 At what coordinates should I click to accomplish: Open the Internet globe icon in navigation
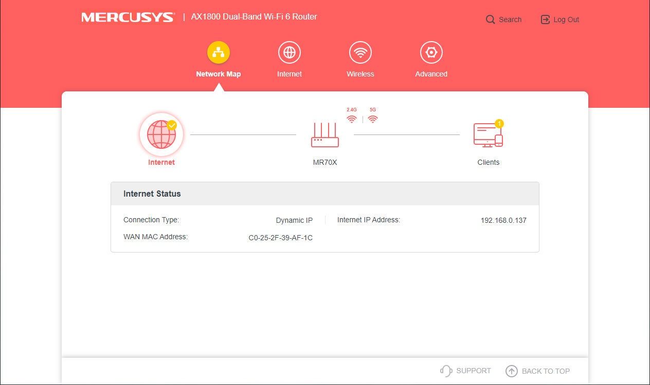pos(290,52)
